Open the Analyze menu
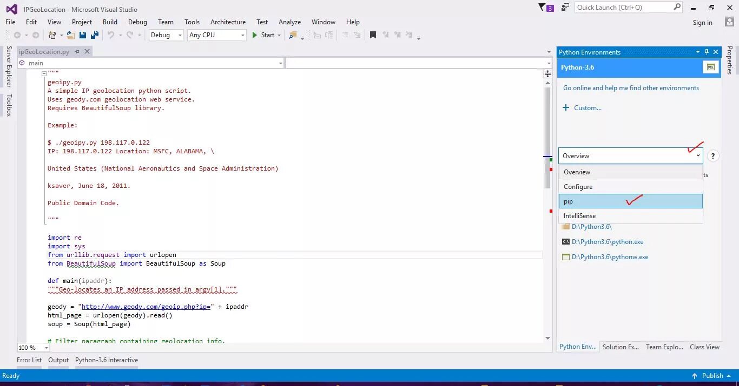Image resolution: width=739 pixels, height=386 pixels. [x=289, y=22]
